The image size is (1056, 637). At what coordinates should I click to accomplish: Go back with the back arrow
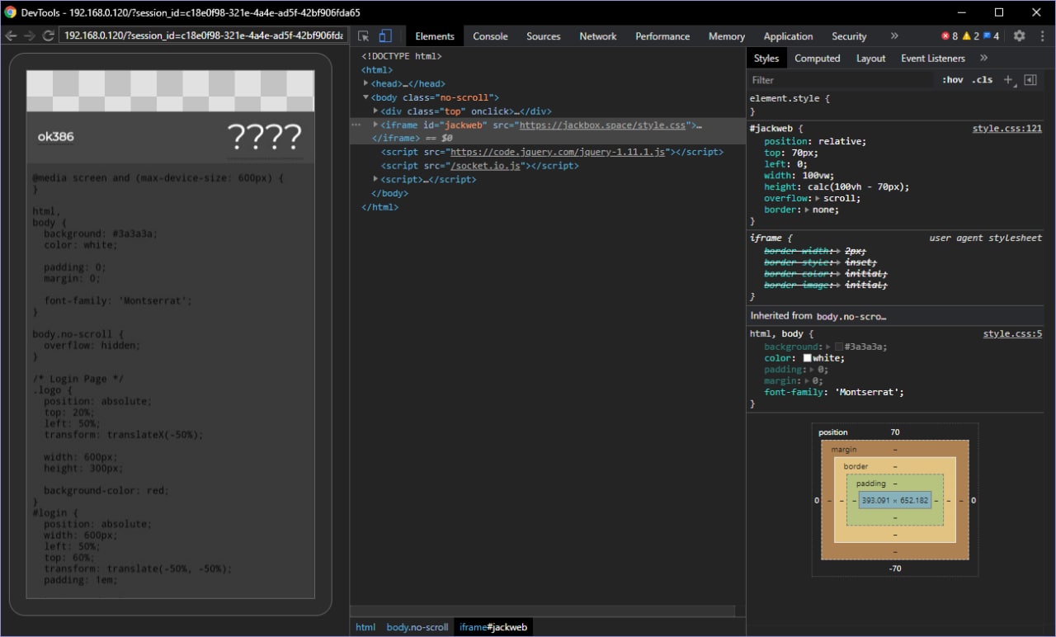click(x=11, y=35)
